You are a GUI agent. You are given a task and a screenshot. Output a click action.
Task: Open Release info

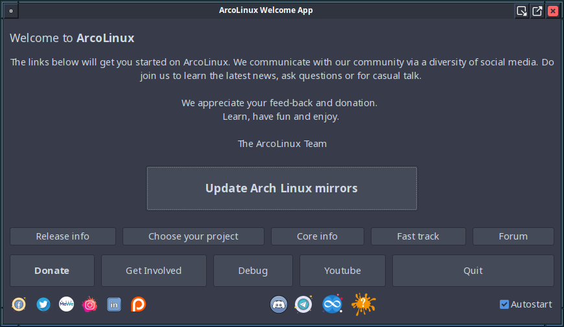pos(63,236)
